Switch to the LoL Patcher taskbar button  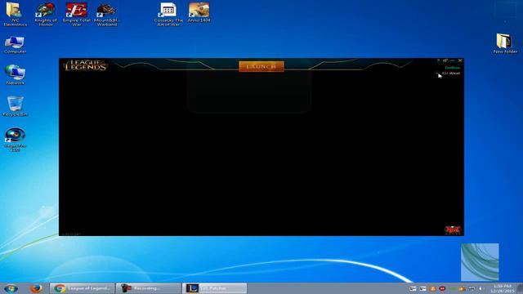pyautogui.click(x=214, y=288)
